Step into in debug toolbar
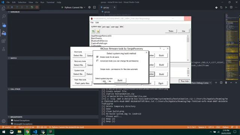Image resolution: width=240 pixels, height=135 pixels. point(22,7)
